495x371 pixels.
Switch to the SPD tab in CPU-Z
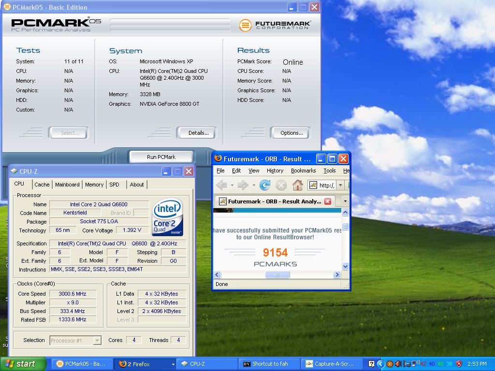pos(114,185)
